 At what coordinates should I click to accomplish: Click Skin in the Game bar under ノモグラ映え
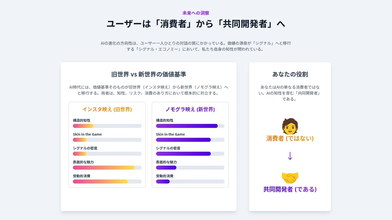(x=190, y=140)
